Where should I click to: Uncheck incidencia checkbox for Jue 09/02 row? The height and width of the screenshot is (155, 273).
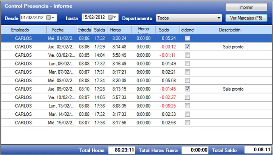(x=187, y=89)
